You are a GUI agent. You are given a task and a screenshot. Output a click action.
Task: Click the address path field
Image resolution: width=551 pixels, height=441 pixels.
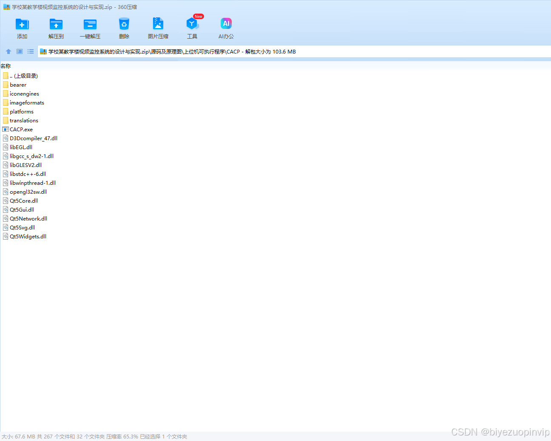point(294,51)
